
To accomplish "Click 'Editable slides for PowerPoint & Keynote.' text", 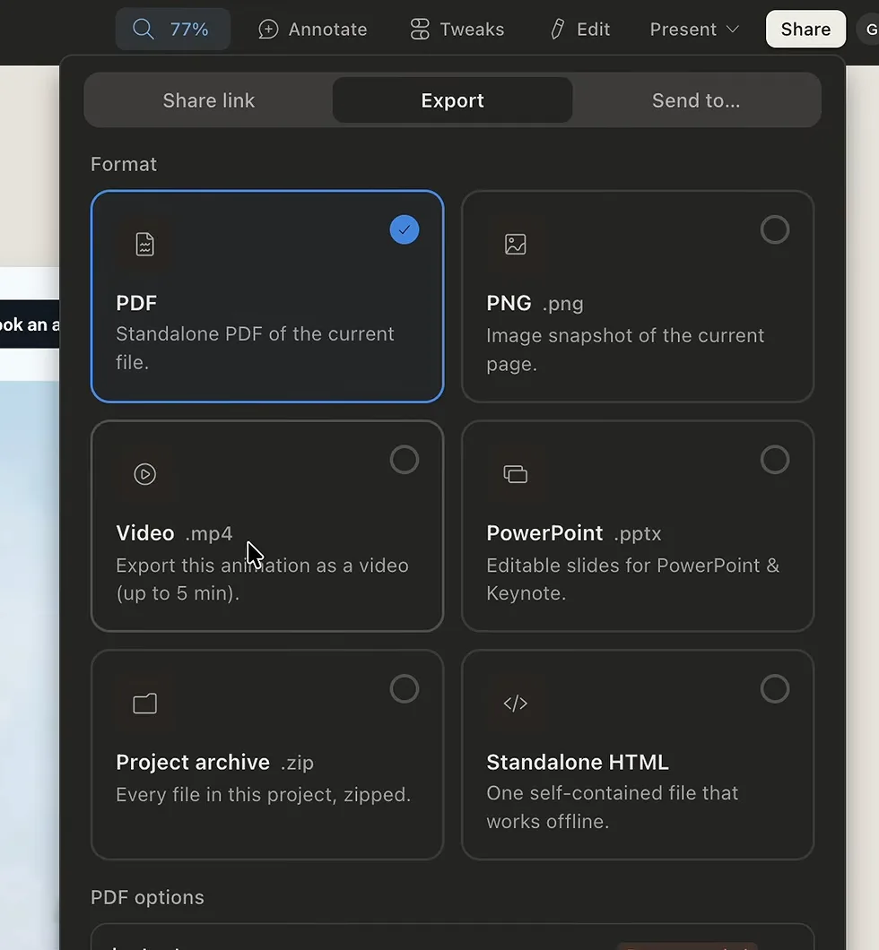I will coord(632,579).
